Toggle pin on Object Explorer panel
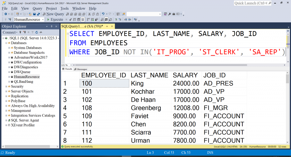Screen dimensions: 291x157 pos(52,26)
